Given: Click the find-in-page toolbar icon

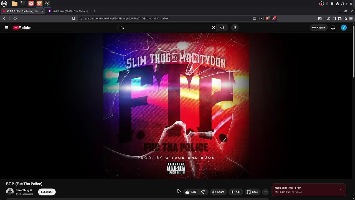Looking at the screenshot, I should coord(320,19).
